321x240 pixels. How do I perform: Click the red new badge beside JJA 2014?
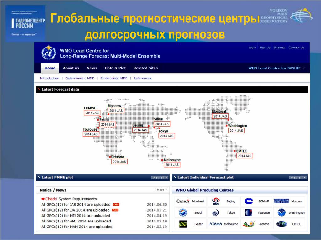tap(115, 210)
